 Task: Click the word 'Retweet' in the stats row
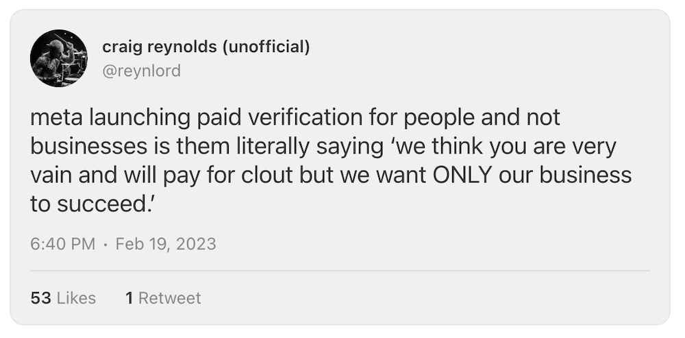169,298
